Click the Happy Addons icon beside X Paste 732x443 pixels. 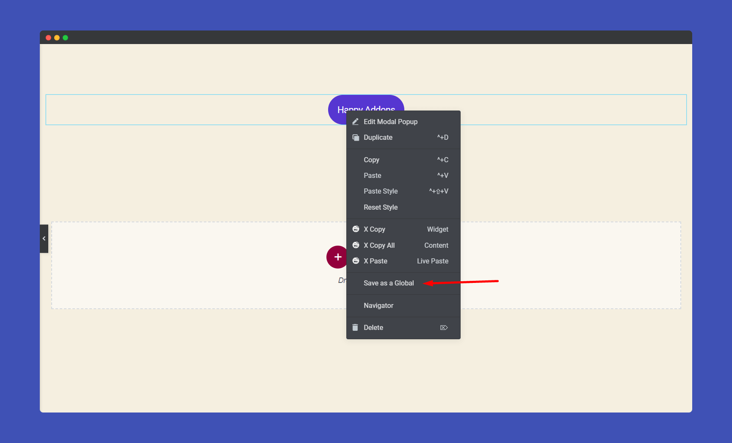point(356,261)
